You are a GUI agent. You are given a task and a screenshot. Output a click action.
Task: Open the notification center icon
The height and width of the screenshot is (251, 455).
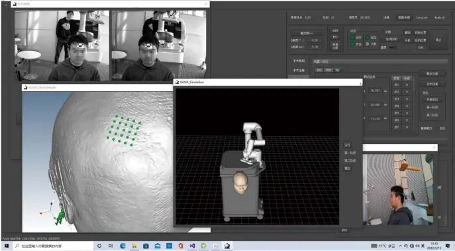pyautogui.click(x=447, y=246)
